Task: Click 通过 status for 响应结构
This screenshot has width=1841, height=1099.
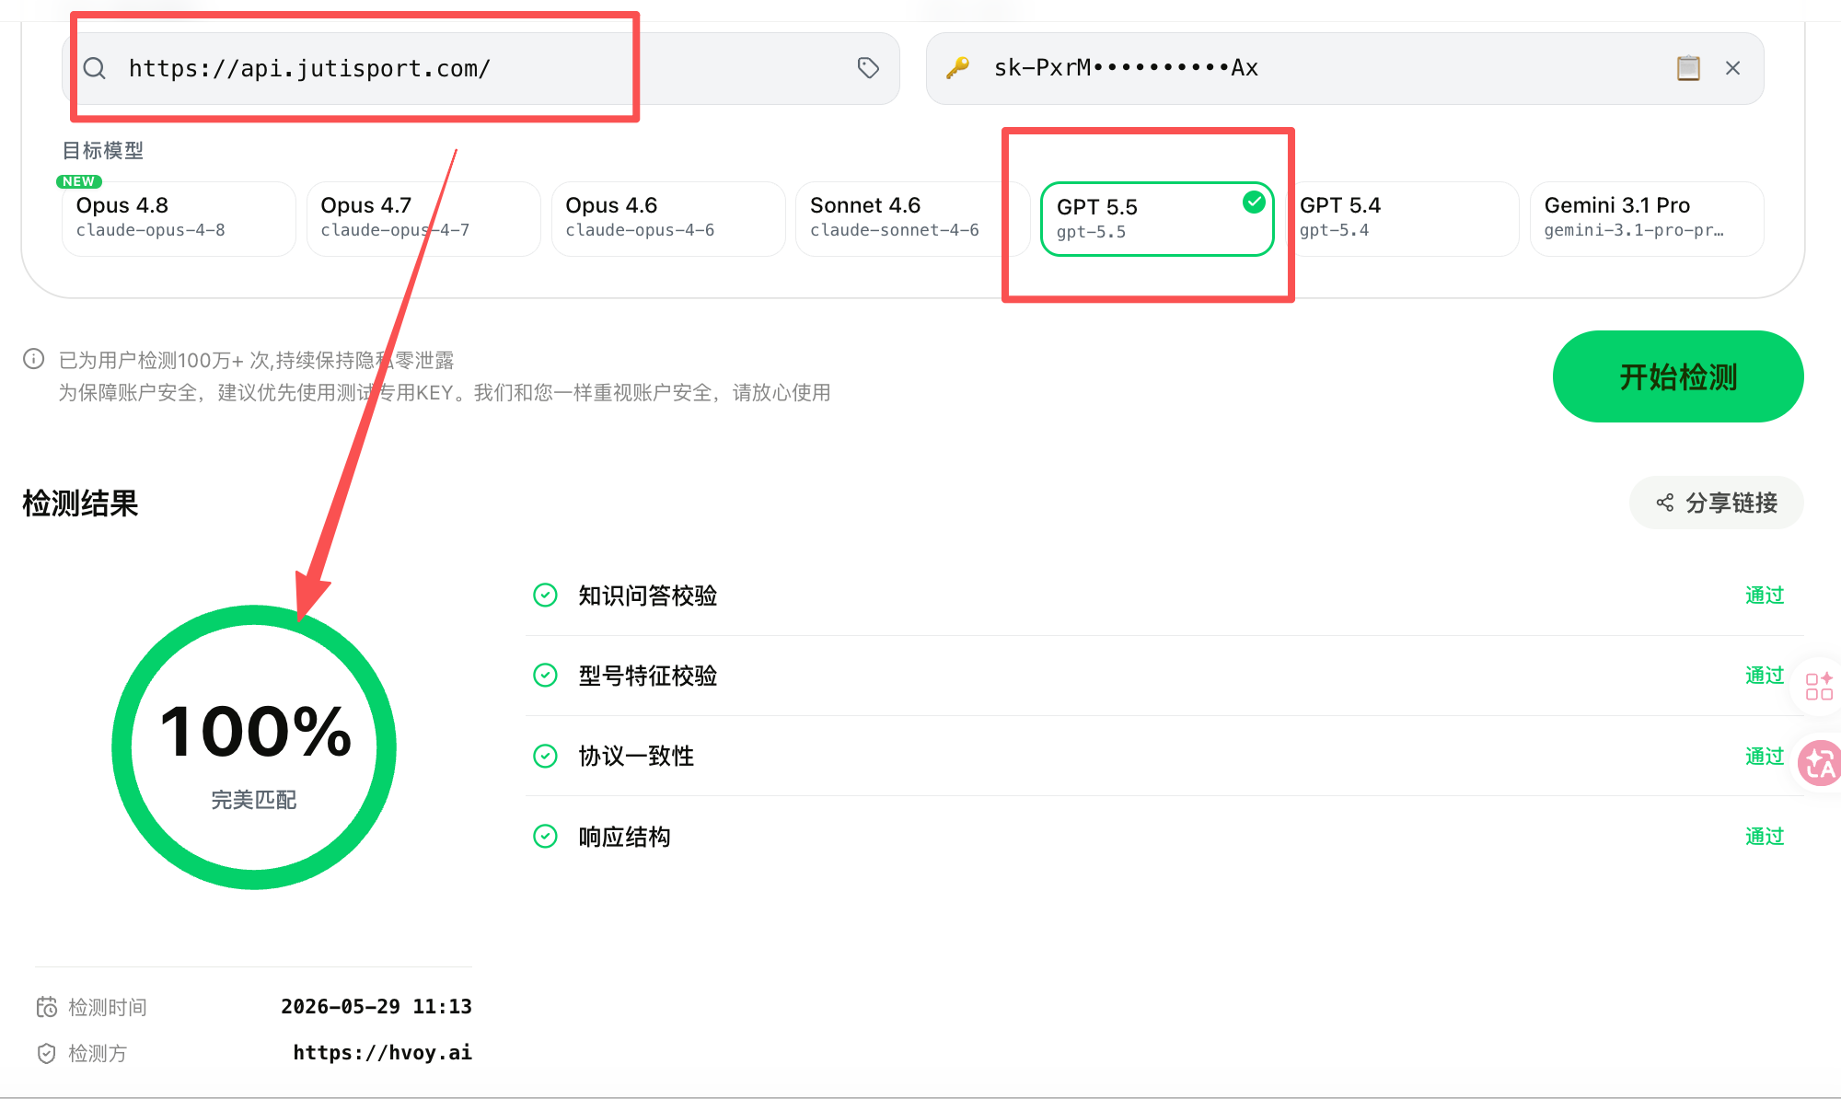Action: point(1765,836)
